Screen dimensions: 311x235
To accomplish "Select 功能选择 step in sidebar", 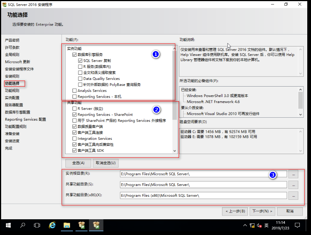I will tap(12, 84).
